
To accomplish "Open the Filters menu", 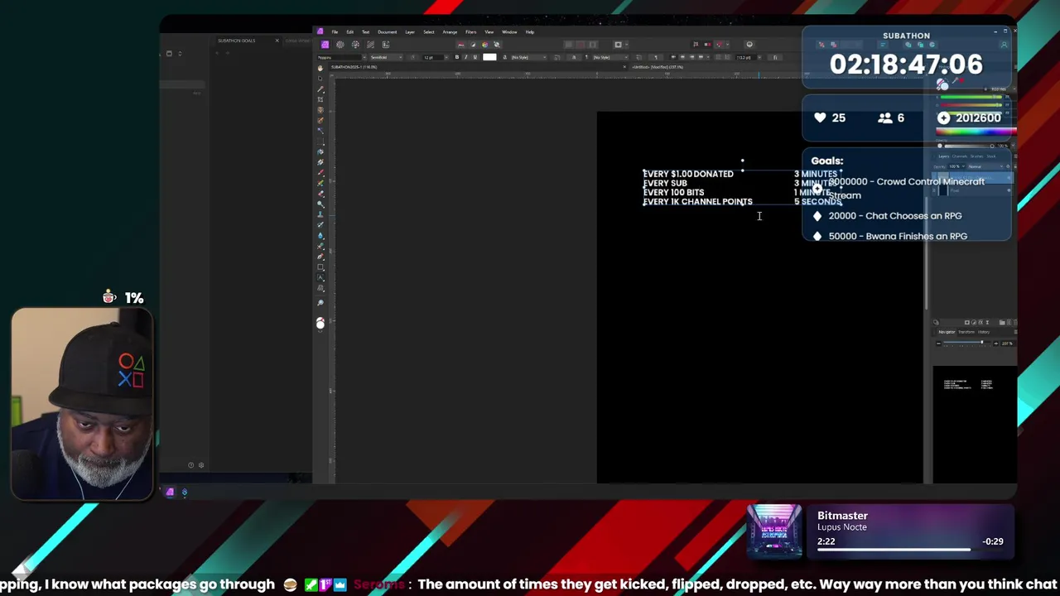I will click(470, 31).
